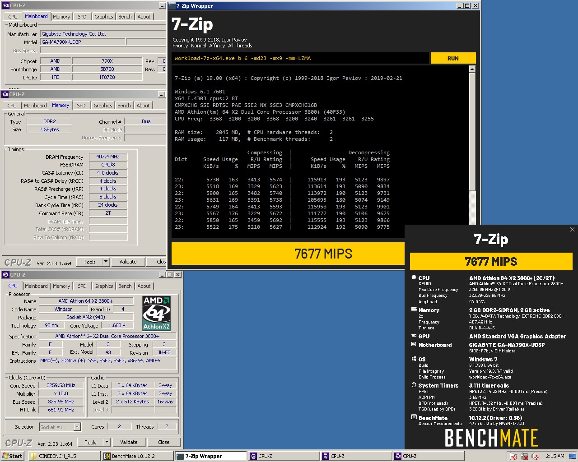Click the 651.91 MHz HT Link value

(x=61, y=410)
